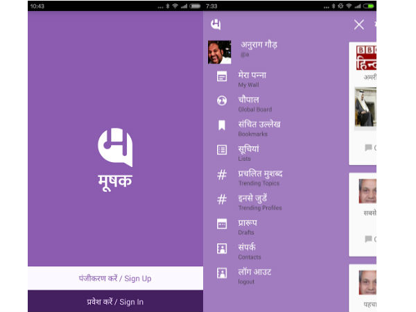Click the Bookmarks ribbon icon
The width and height of the screenshot is (416, 312).
coord(222,125)
